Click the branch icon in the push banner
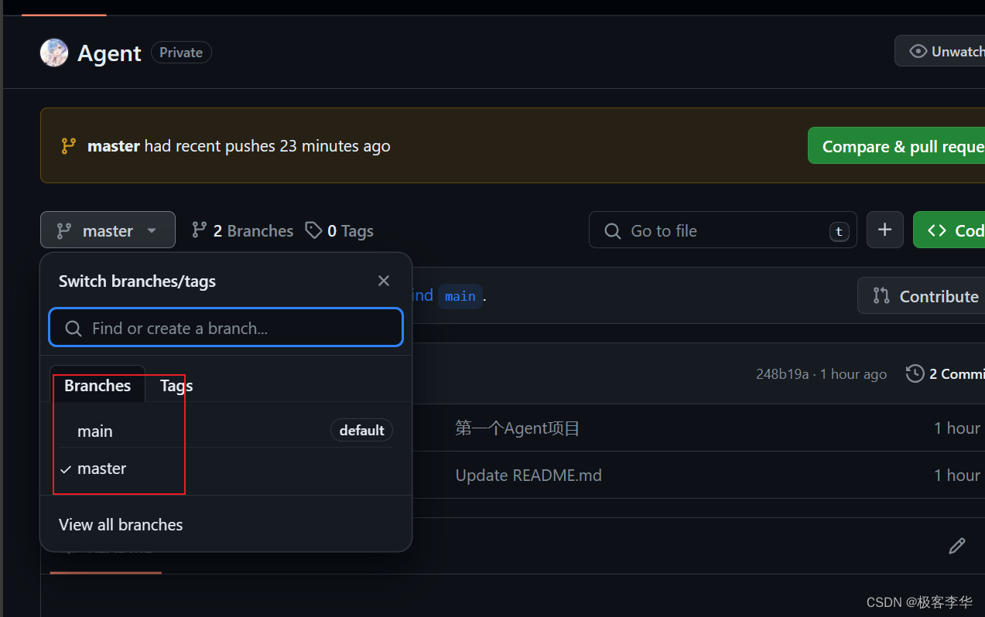The width and height of the screenshot is (985, 617). tap(69, 146)
